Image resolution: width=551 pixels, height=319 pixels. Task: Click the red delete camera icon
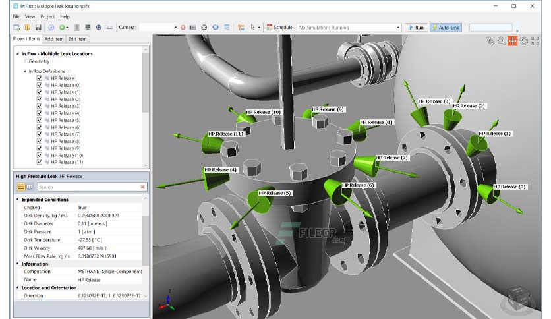click(x=183, y=28)
